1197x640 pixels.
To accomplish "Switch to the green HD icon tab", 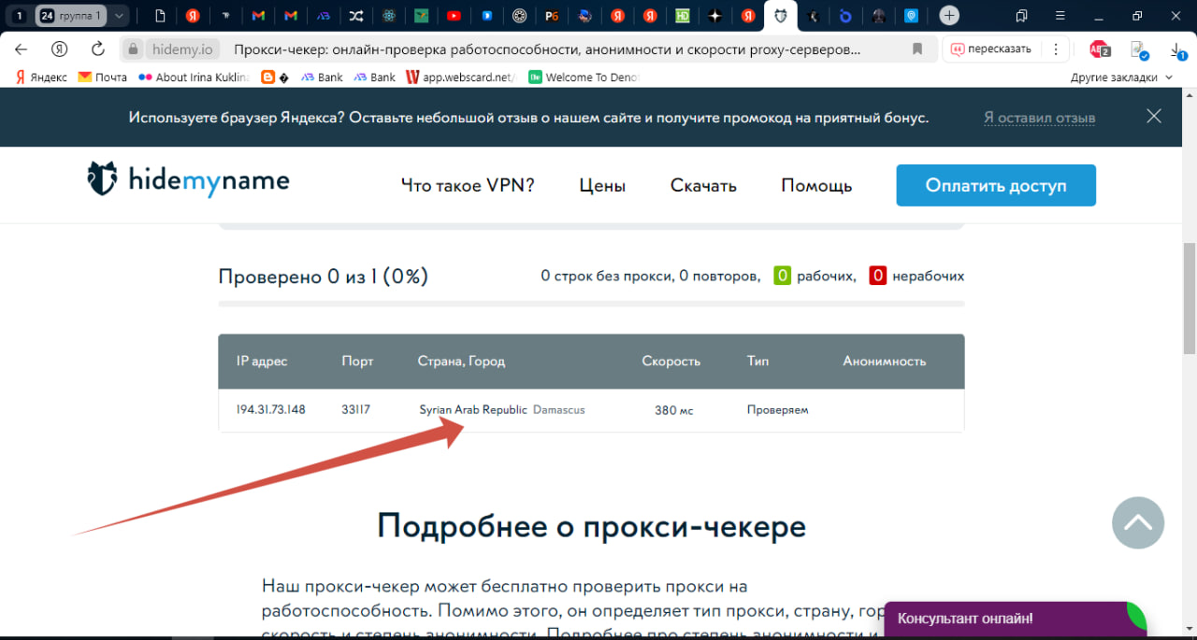I will 683,16.
